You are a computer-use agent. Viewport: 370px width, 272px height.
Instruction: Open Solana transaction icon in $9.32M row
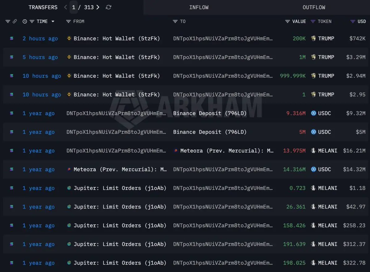pyautogui.click(x=12, y=113)
